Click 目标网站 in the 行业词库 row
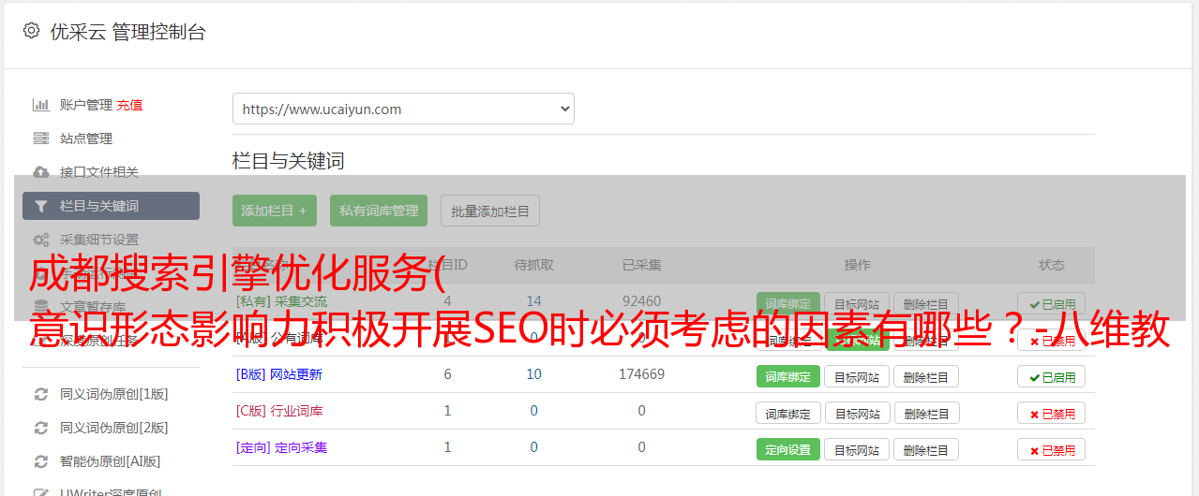 coord(857,413)
